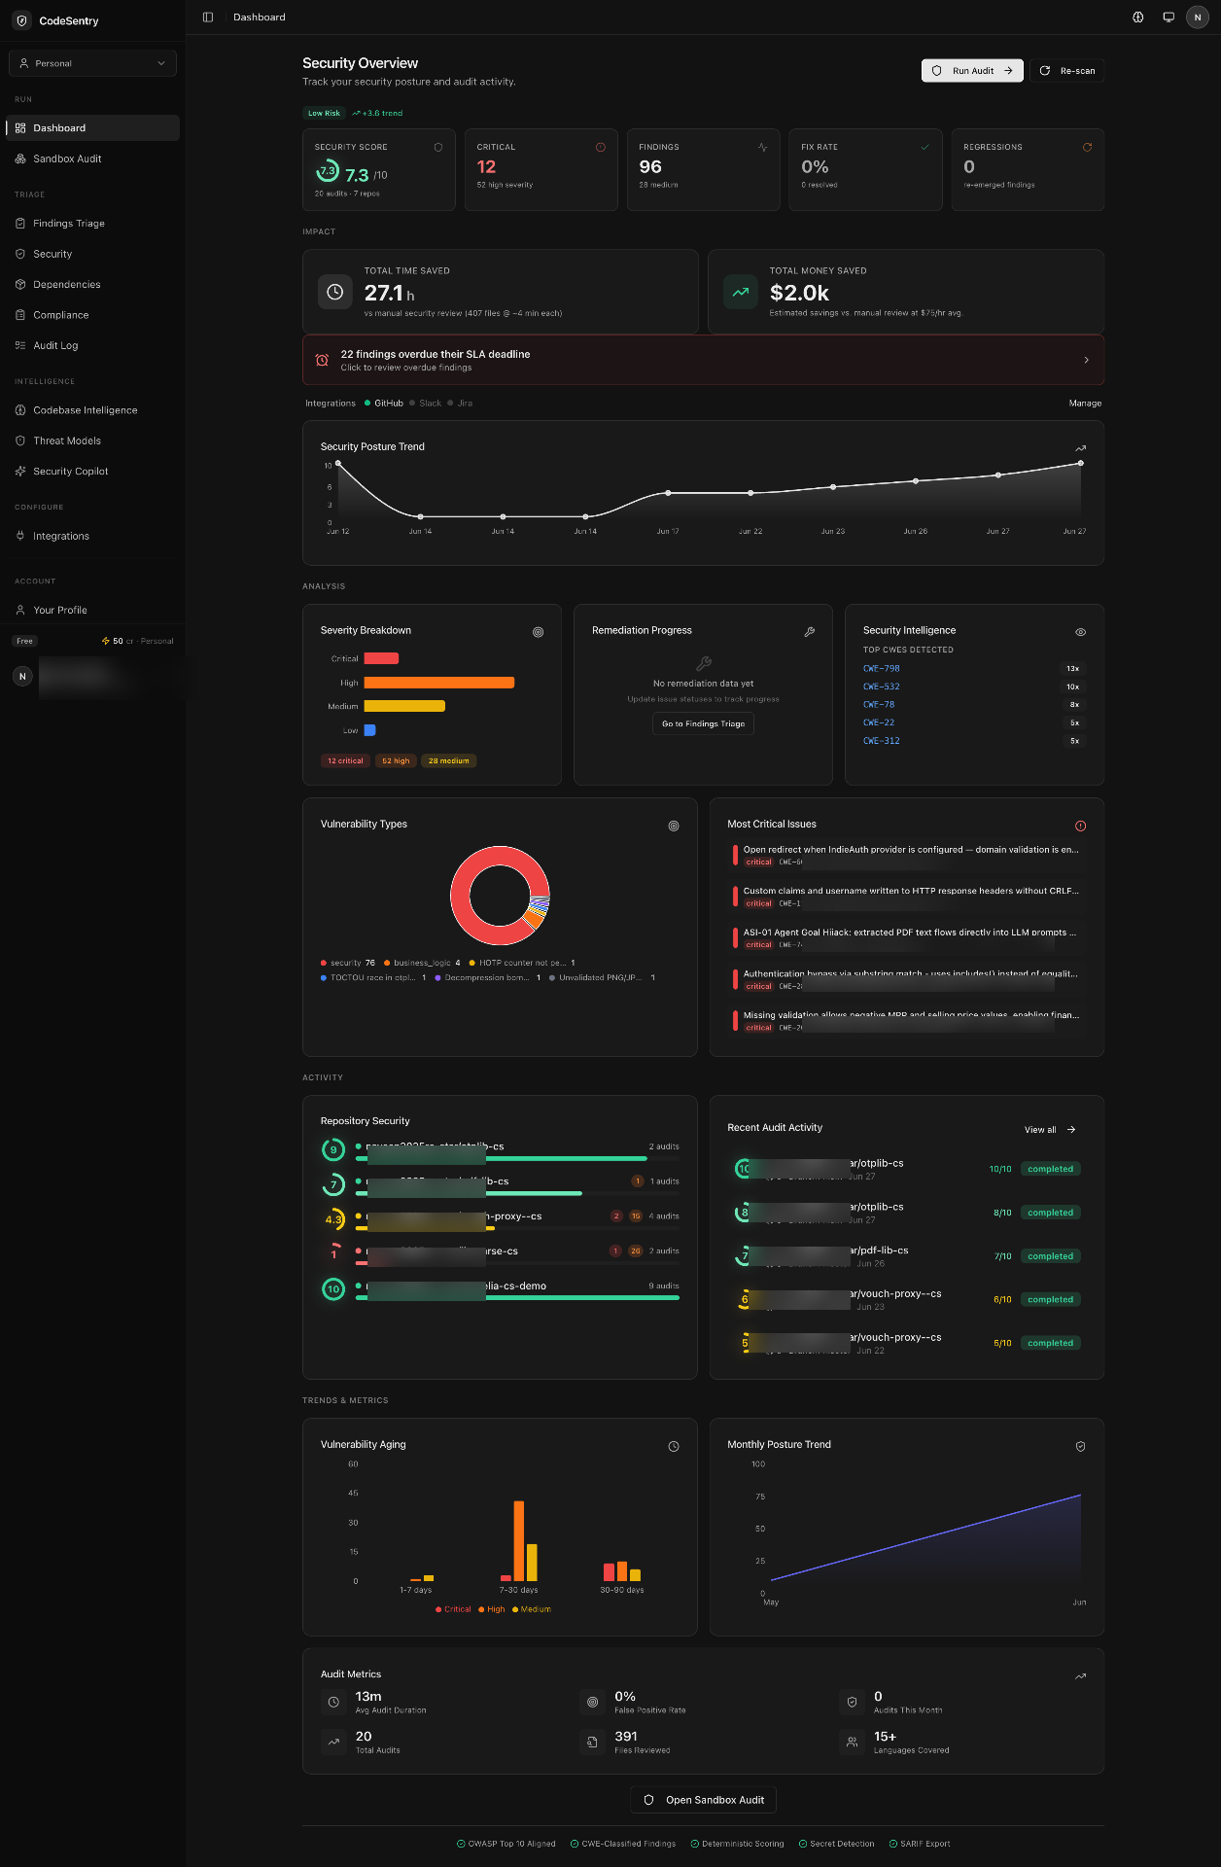
Task: Click the Critical card alert icon
Action: click(x=601, y=148)
